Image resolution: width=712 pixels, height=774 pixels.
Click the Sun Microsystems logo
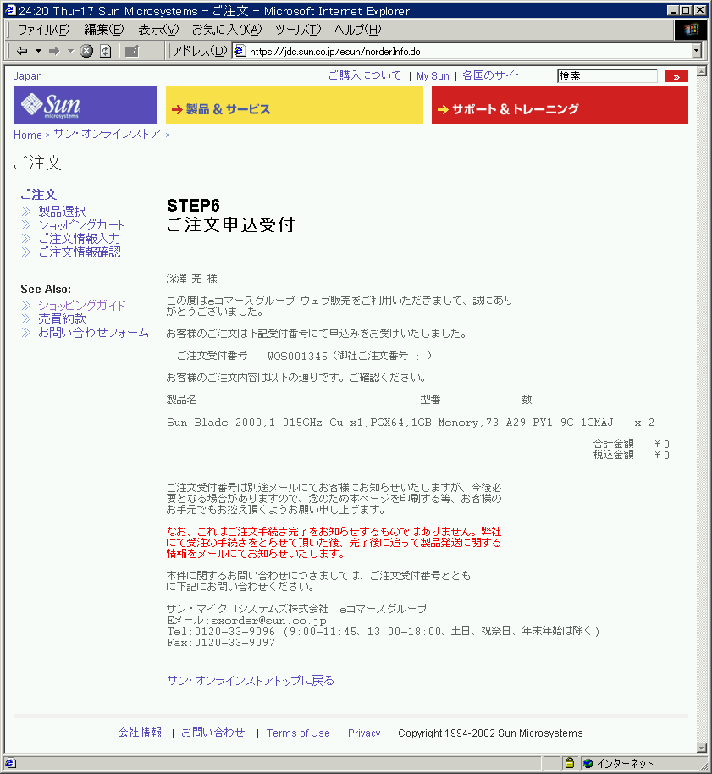click(86, 105)
